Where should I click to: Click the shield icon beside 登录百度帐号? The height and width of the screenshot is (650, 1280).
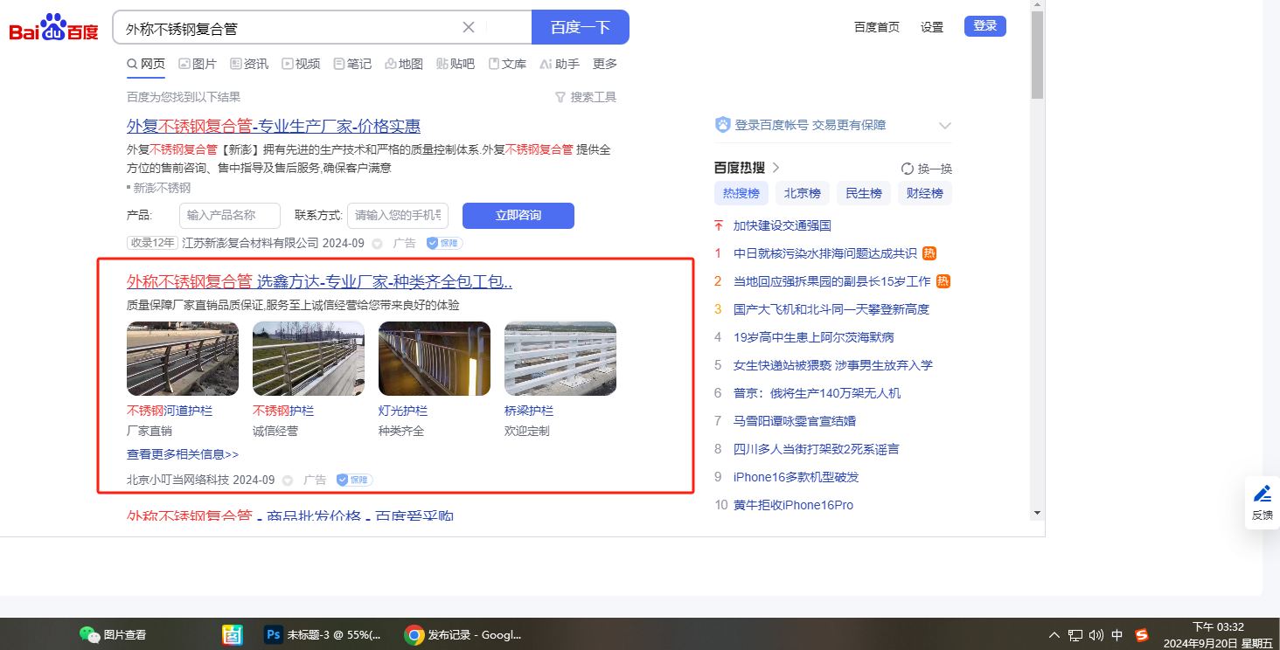[x=722, y=125]
